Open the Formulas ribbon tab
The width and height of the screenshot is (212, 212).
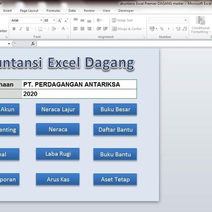[x=53, y=11]
